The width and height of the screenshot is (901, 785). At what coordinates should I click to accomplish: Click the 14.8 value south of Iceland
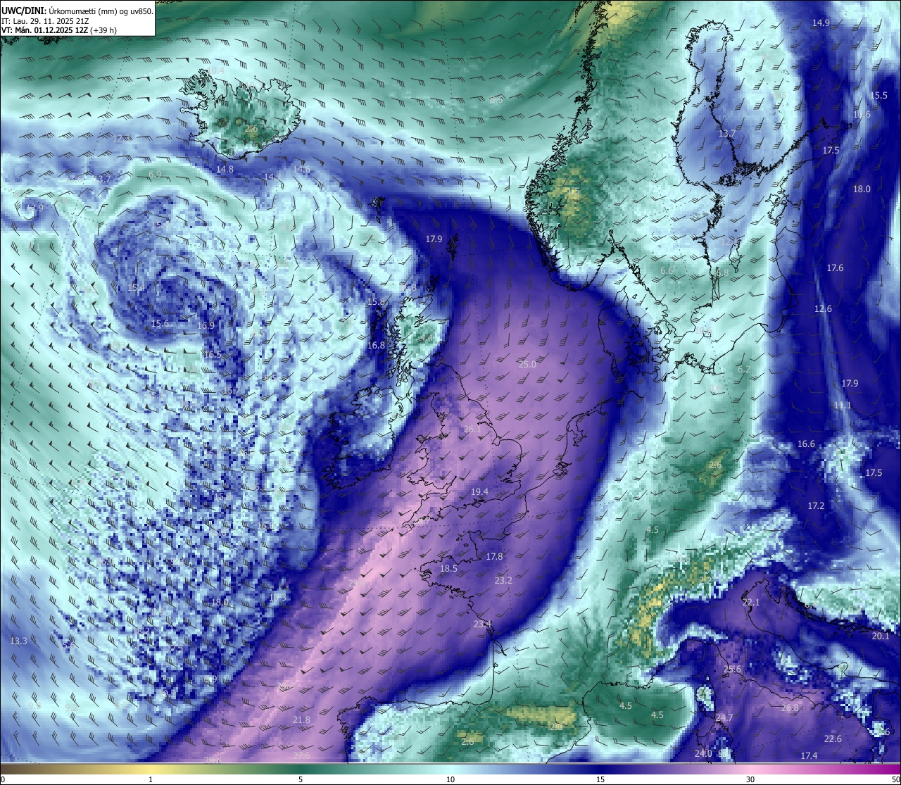click(225, 169)
